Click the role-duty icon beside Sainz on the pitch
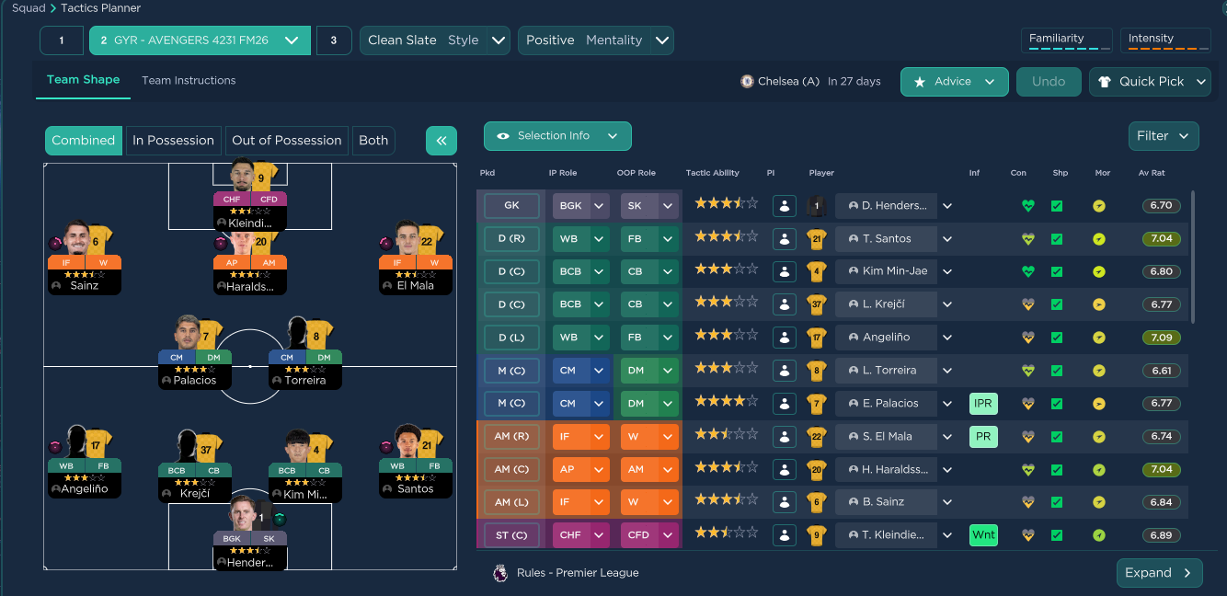1227x596 pixels. click(x=57, y=244)
